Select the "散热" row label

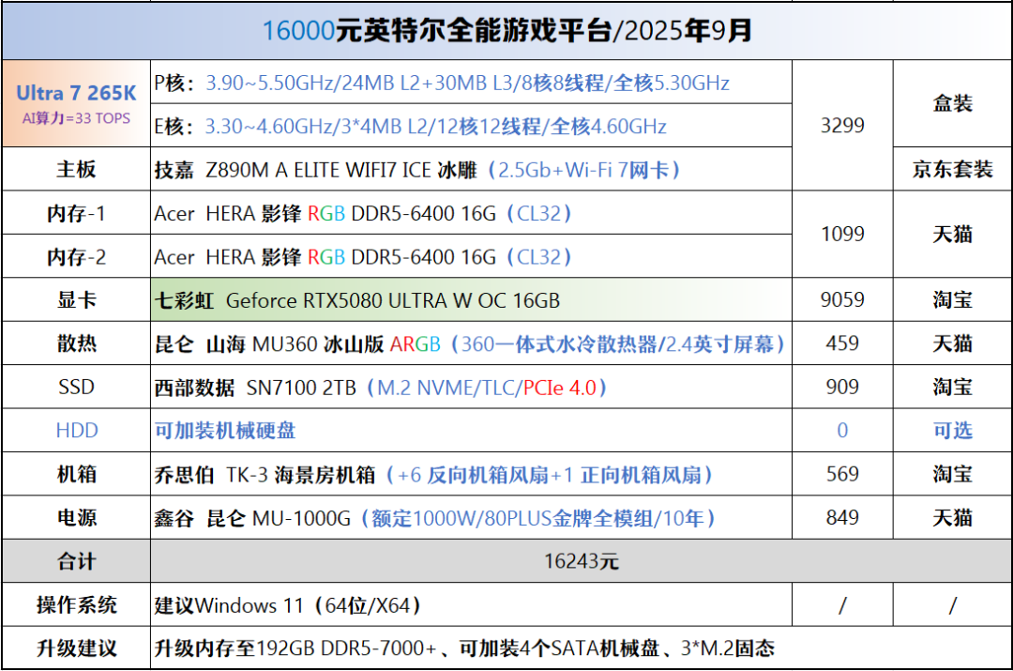(x=76, y=343)
